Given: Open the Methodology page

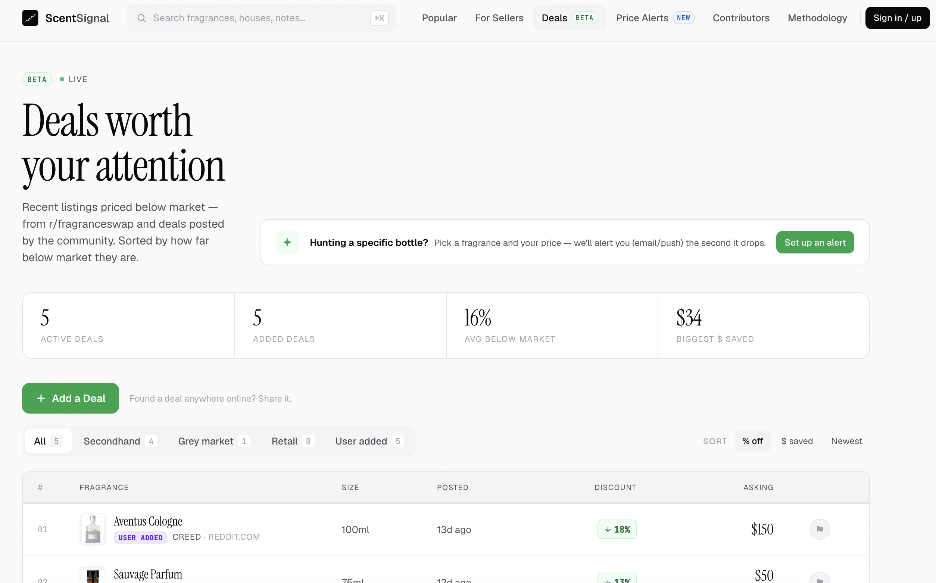Looking at the screenshot, I should 817,18.
